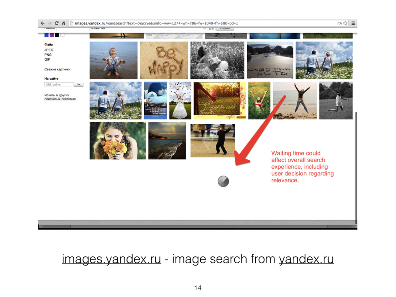The image size is (396, 297).
Task: Click the Файл filter heading
Action: click(49, 44)
